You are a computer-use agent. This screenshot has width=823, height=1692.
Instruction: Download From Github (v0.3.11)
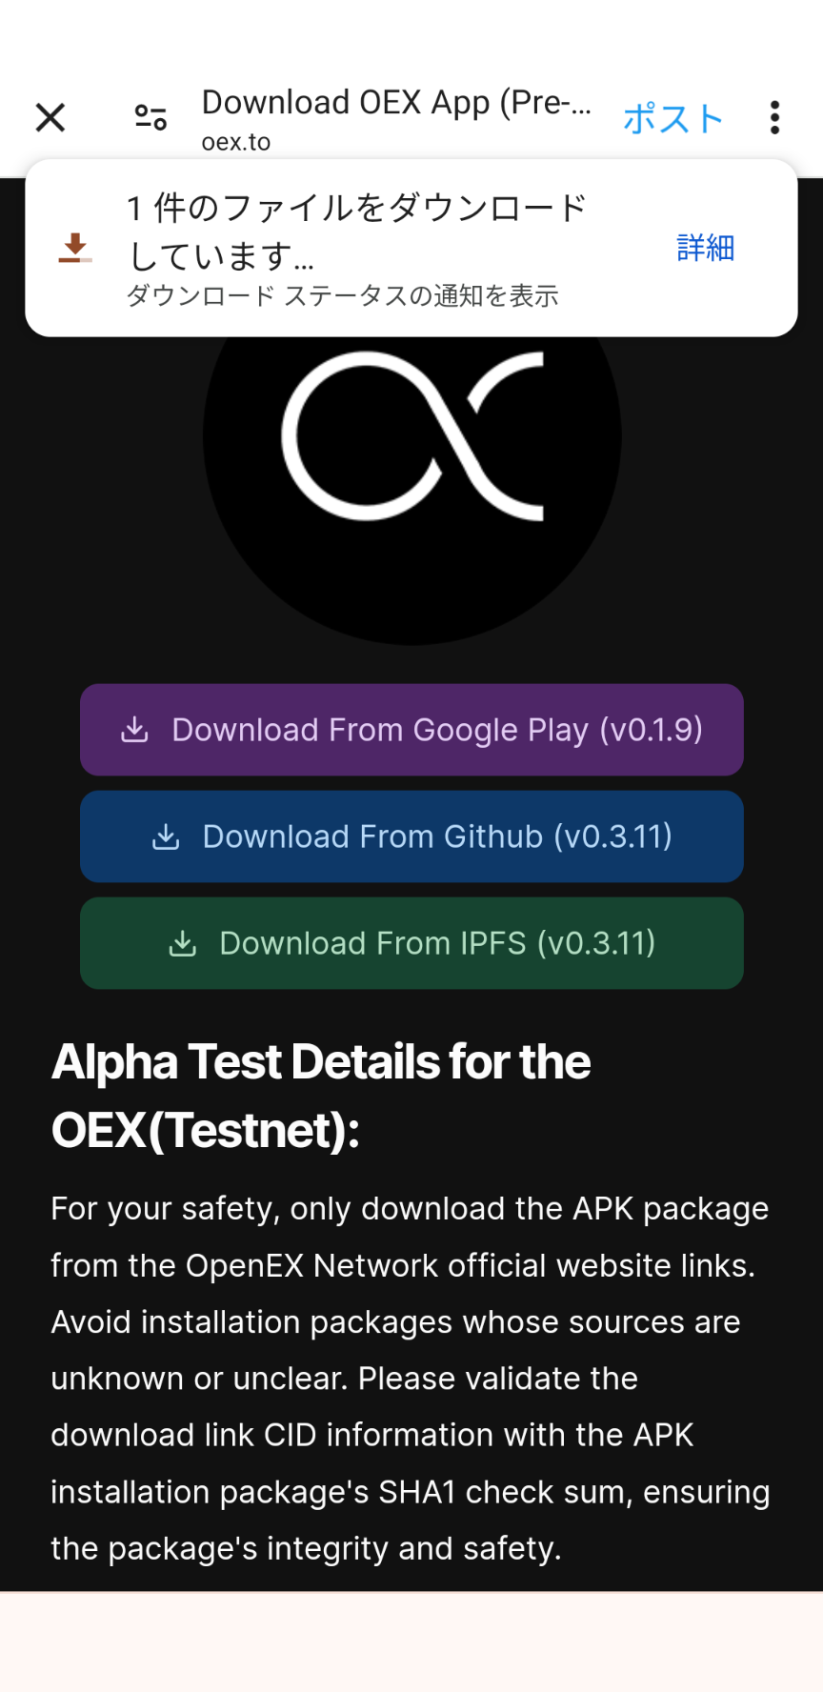[411, 836]
